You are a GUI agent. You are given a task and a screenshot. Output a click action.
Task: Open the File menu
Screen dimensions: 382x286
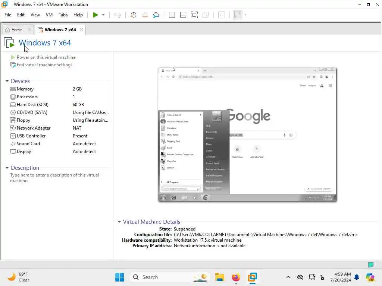point(8,15)
